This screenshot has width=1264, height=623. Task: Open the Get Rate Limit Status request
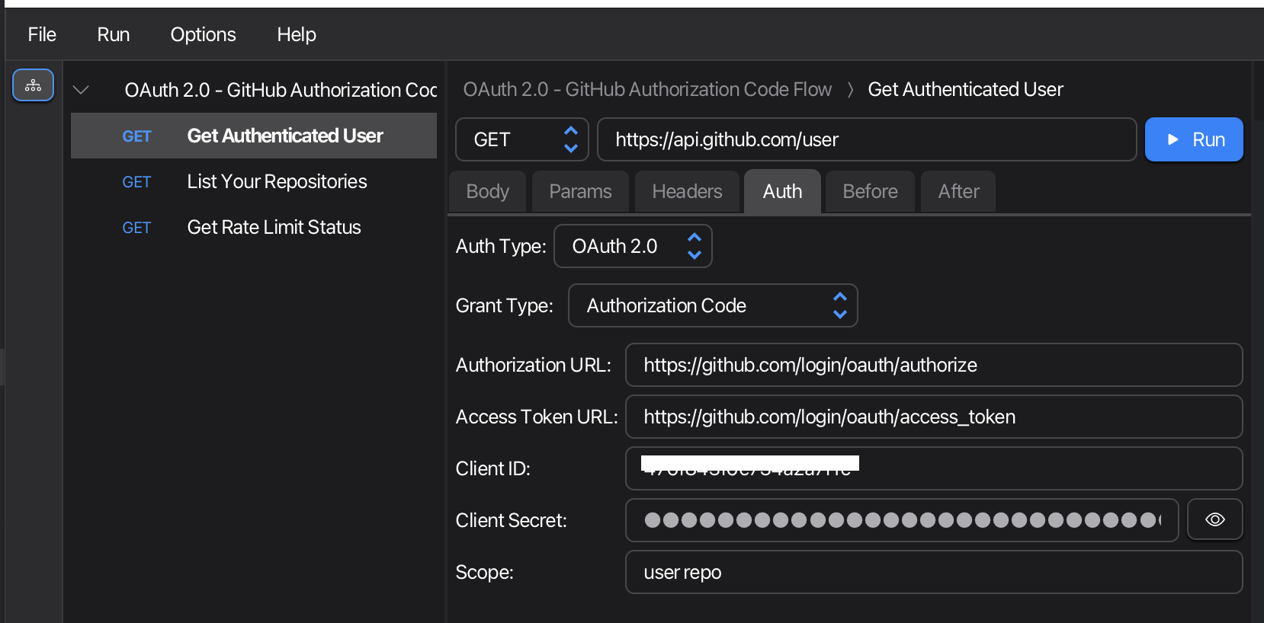click(254, 227)
